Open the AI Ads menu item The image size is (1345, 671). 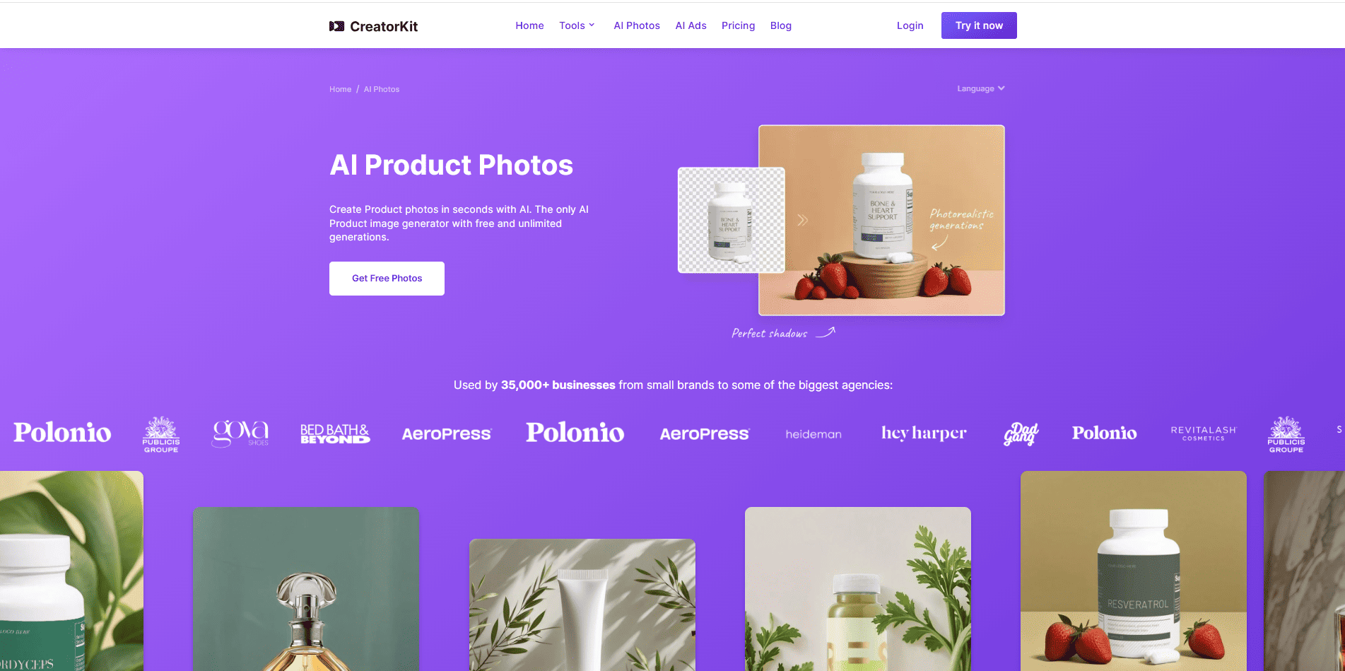691,25
